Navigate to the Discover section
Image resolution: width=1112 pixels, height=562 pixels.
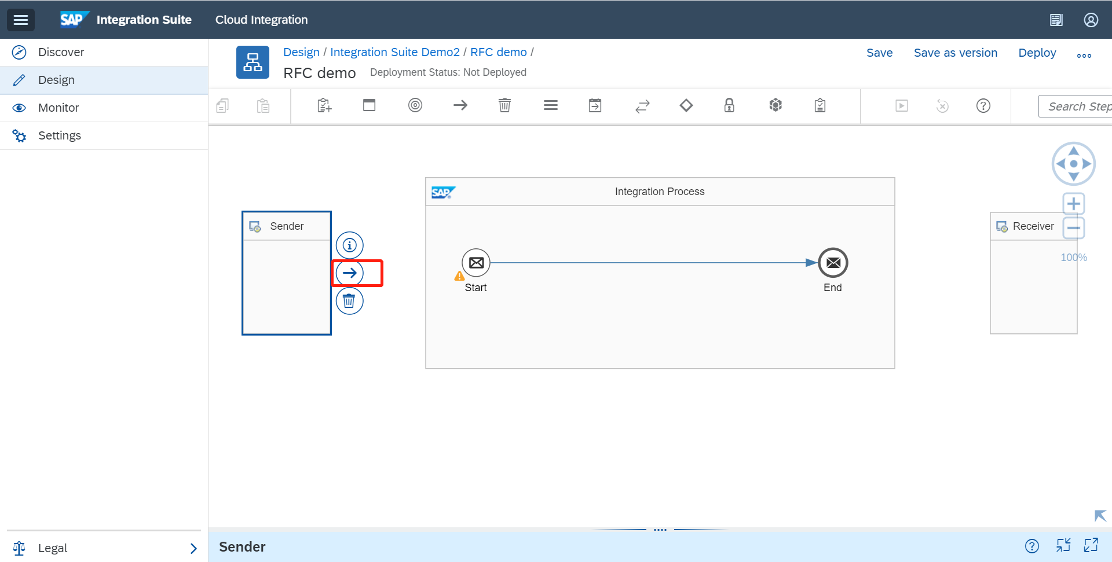[60, 52]
